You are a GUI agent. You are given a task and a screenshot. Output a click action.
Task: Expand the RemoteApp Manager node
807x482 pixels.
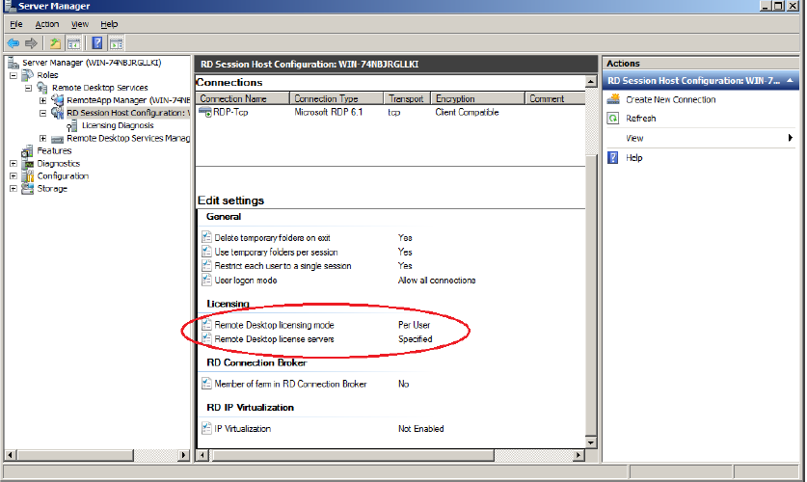click(x=43, y=100)
